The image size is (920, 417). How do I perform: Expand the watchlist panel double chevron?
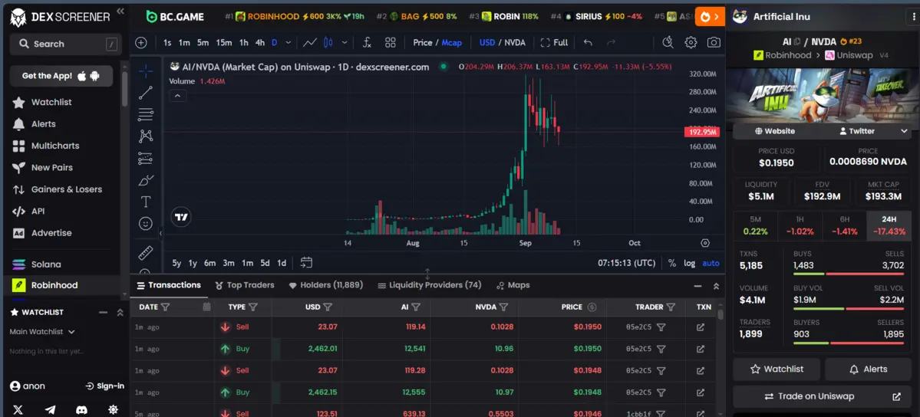click(x=120, y=313)
